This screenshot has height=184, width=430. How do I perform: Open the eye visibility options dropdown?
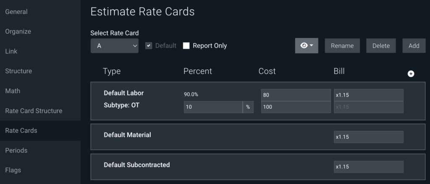(x=307, y=45)
